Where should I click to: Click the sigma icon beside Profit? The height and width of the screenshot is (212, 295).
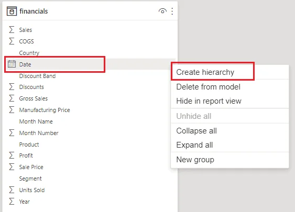point(12,155)
